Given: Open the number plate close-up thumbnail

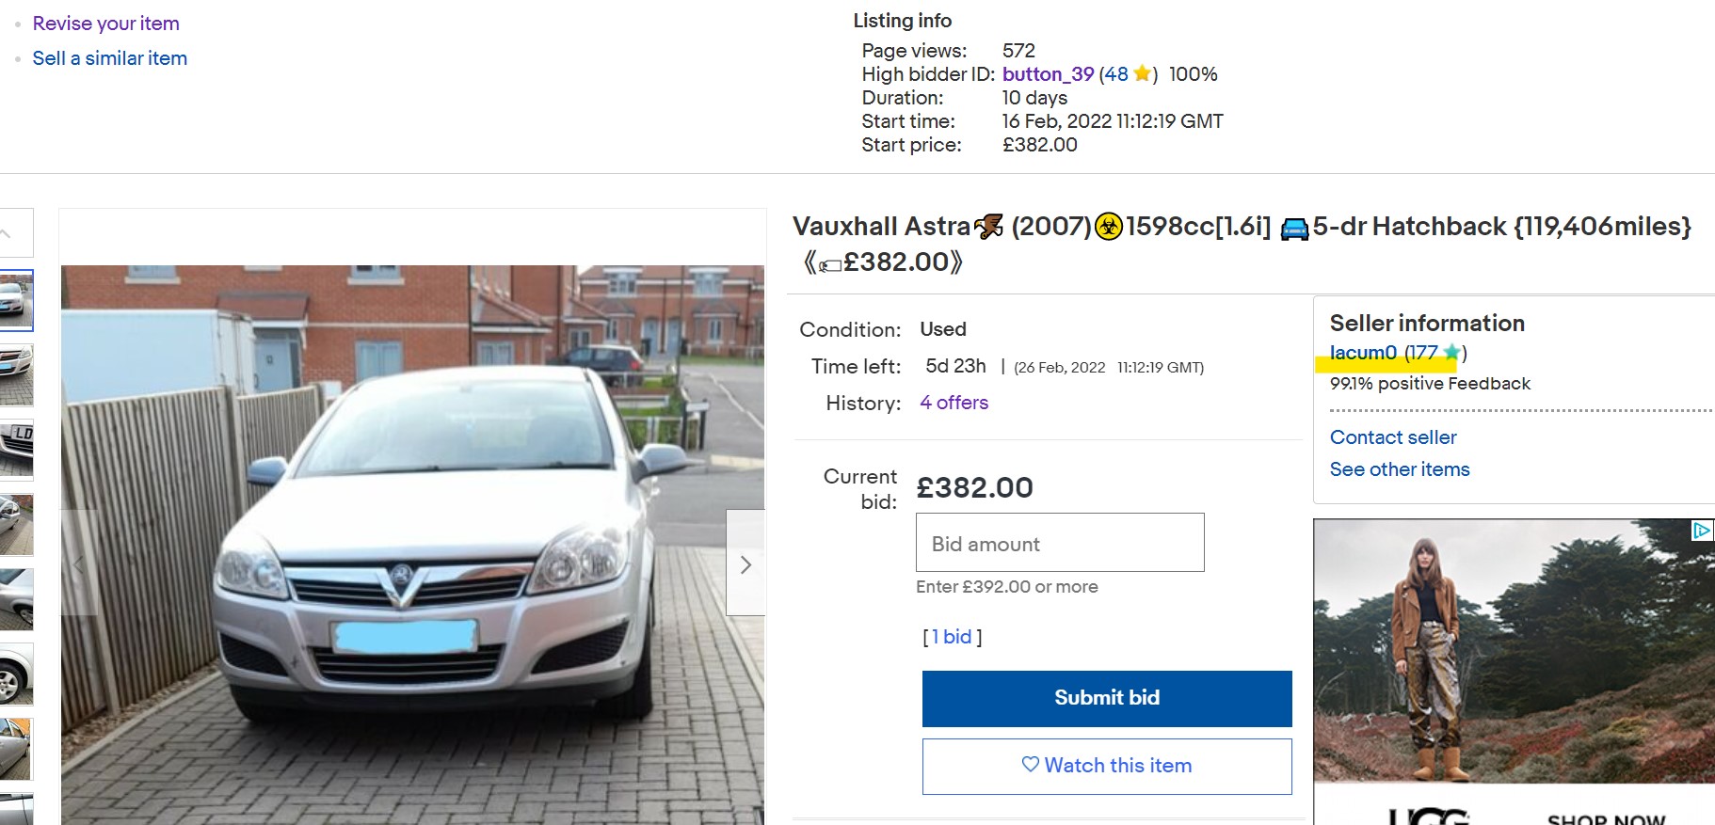Looking at the screenshot, I should tap(16, 449).
